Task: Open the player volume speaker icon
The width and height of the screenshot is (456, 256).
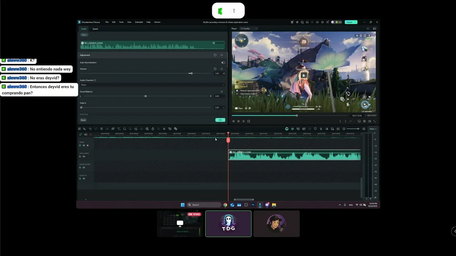Action: (x=369, y=121)
